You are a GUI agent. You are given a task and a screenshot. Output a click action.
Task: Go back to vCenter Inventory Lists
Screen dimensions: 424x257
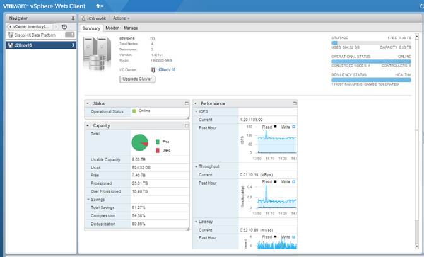click(x=30, y=26)
